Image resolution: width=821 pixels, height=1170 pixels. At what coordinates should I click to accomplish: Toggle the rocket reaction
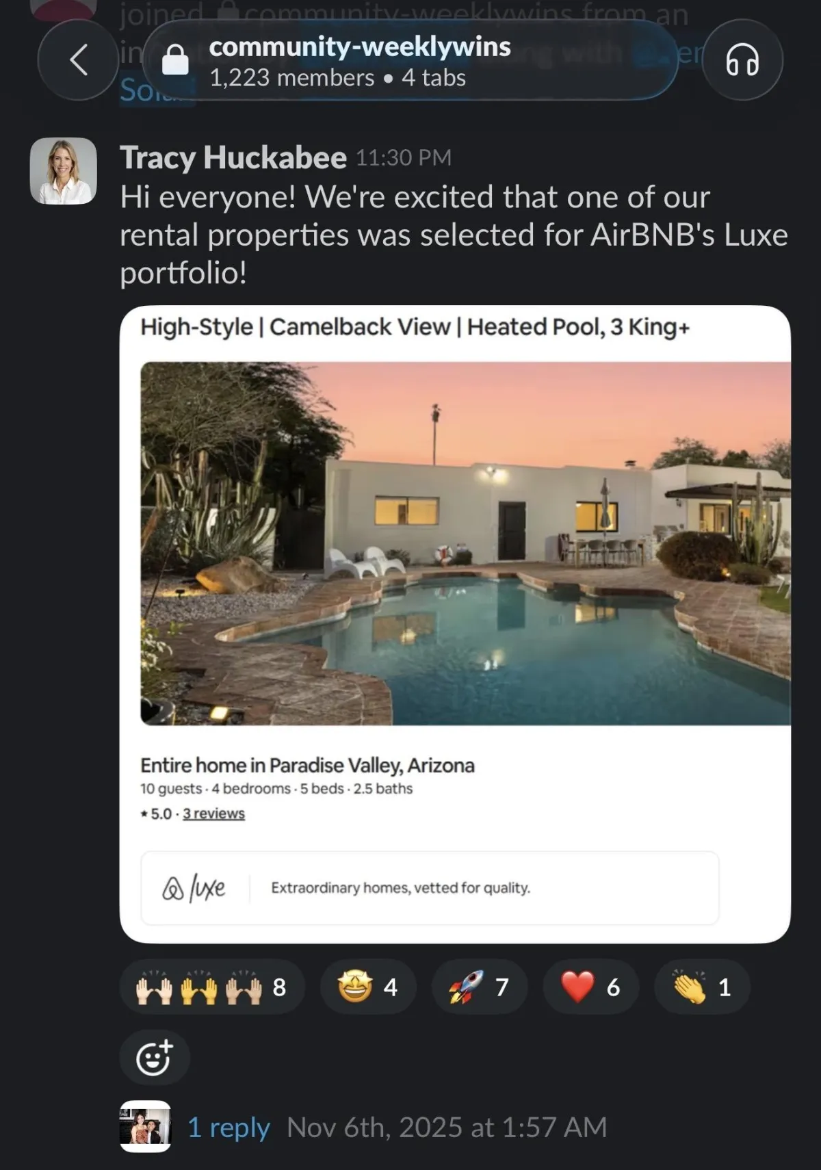480,987
